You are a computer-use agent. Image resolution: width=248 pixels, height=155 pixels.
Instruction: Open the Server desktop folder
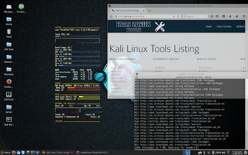click(9, 109)
